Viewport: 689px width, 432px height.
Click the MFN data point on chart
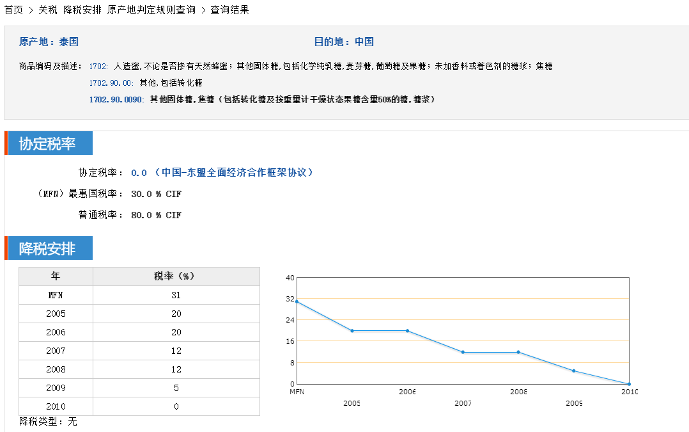tap(297, 301)
